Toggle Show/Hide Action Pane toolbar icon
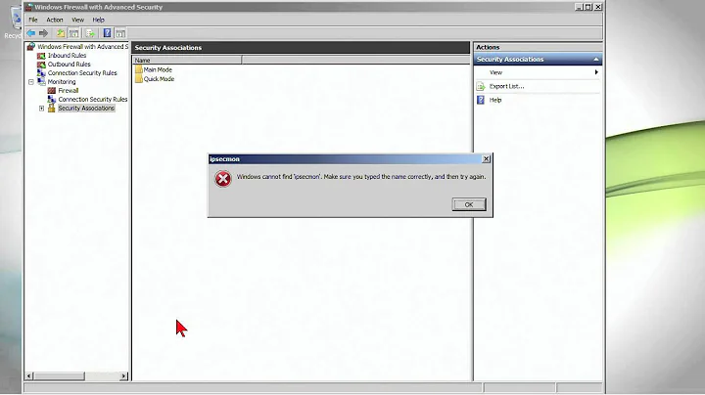This screenshot has width=705, height=395. click(120, 33)
